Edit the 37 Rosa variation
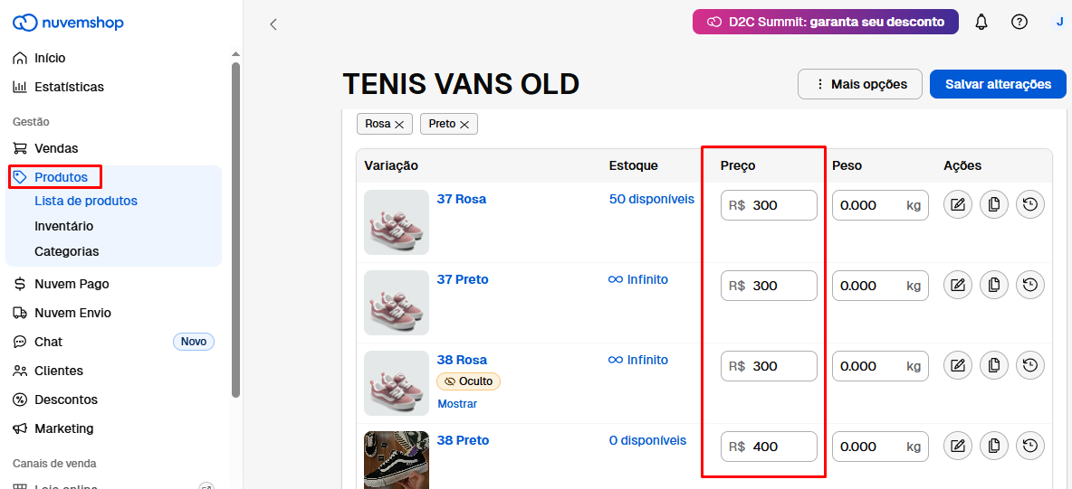The height and width of the screenshot is (489, 1072). pyautogui.click(x=958, y=205)
